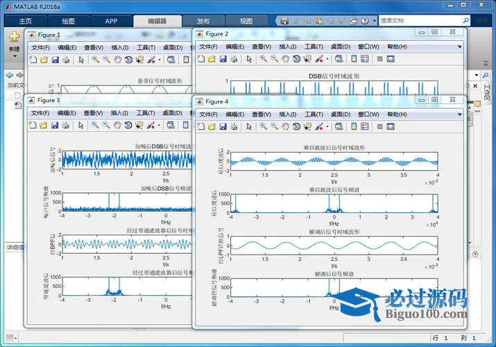Open 工具(T) menu in Figure 4
The height and width of the screenshot is (347, 496).
314,115
